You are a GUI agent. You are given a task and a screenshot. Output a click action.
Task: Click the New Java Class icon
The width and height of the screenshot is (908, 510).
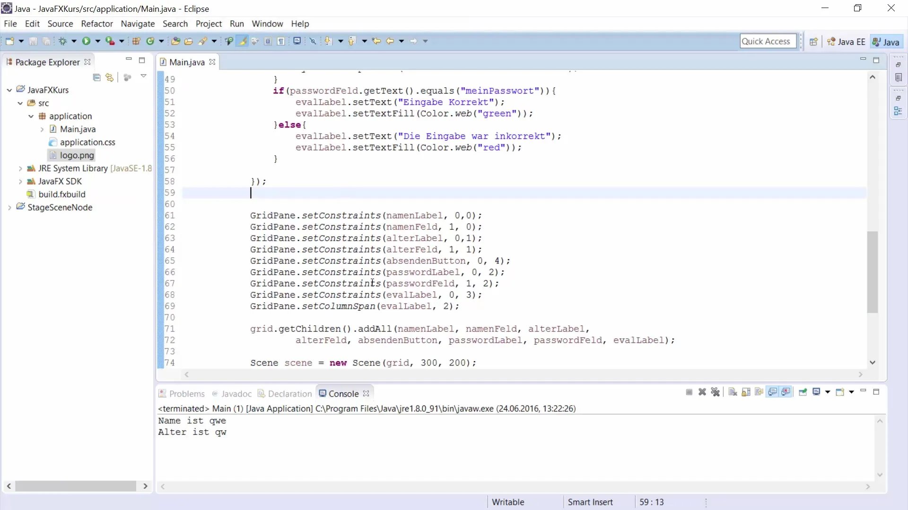(x=150, y=41)
